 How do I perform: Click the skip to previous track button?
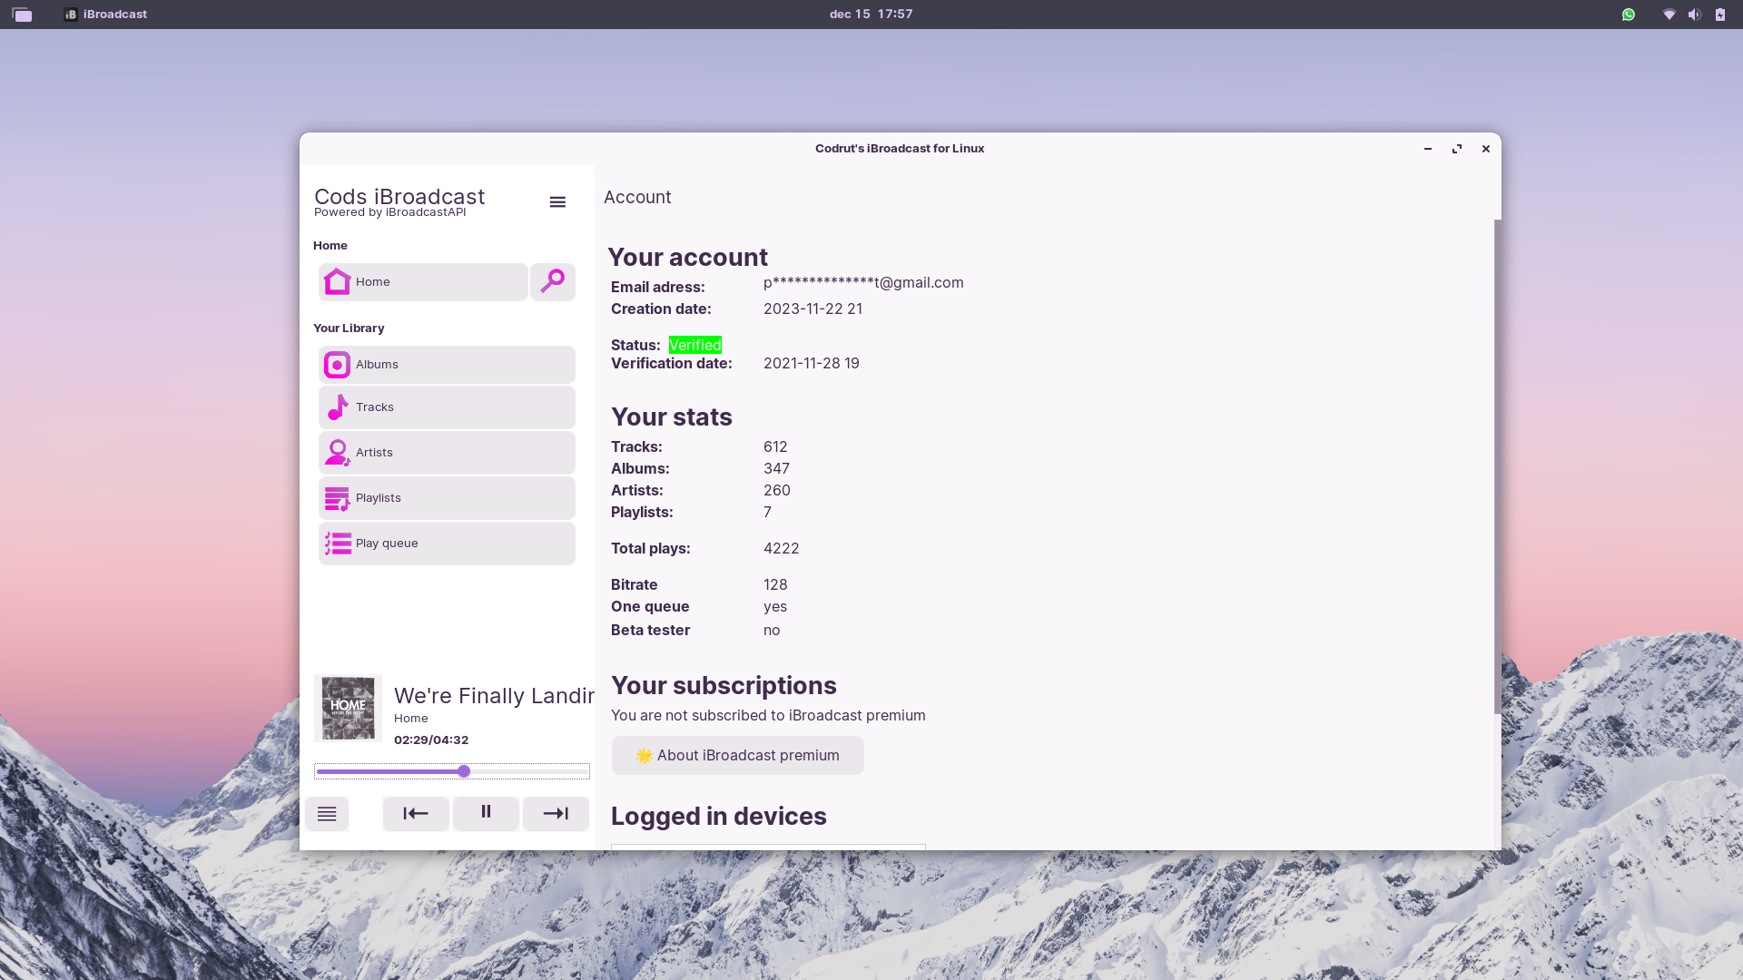(416, 814)
